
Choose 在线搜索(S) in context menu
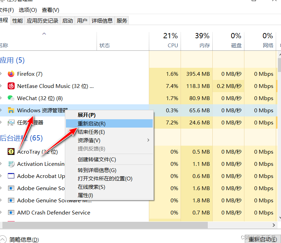[109, 187]
